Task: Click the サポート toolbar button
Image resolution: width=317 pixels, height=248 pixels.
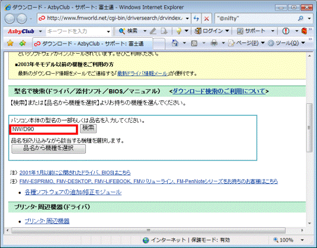Action: pos(251,31)
